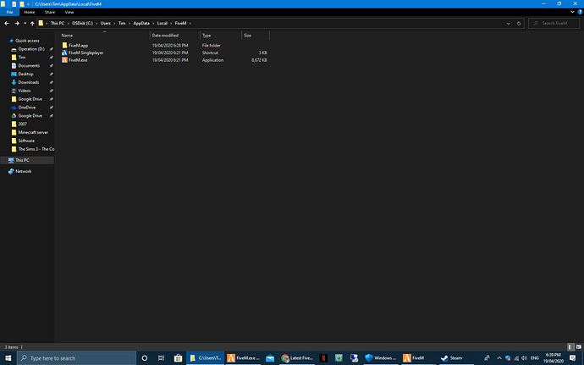Screen dimensions: 584x365
Task: Go forward in folder history
Action: 17,23
